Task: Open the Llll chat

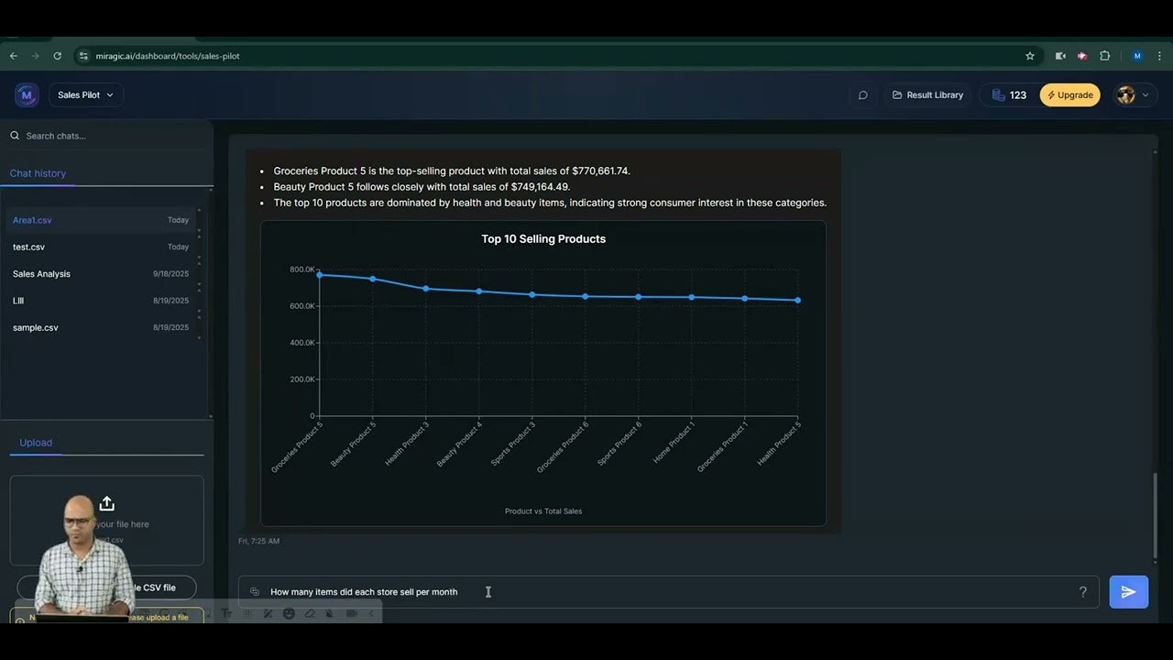Action: (x=100, y=301)
